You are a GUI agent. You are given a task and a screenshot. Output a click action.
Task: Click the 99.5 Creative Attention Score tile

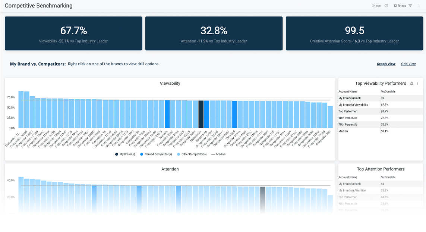[x=354, y=34]
